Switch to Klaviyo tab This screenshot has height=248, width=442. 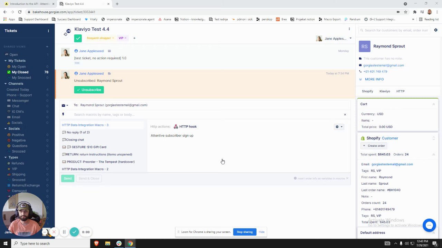click(x=385, y=91)
